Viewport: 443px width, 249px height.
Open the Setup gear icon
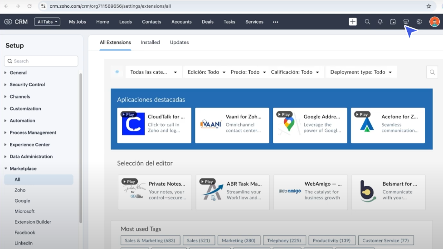click(x=419, y=22)
